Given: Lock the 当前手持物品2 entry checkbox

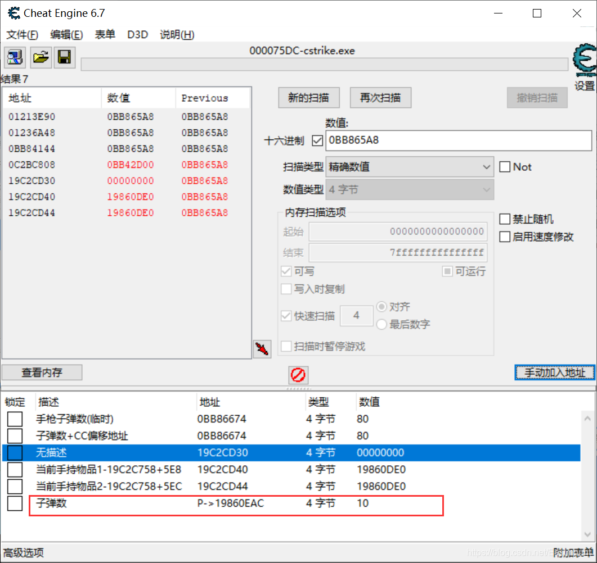Looking at the screenshot, I should pos(15,486).
